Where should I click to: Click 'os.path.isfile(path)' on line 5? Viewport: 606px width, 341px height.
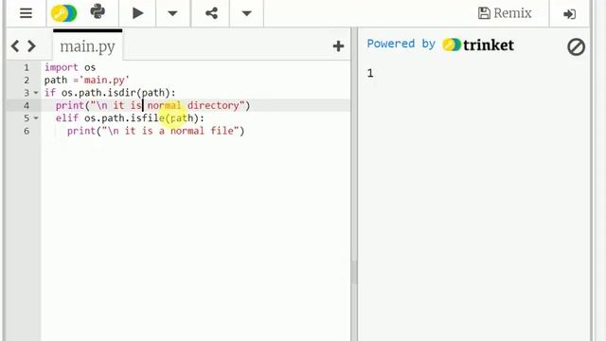[141, 117]
